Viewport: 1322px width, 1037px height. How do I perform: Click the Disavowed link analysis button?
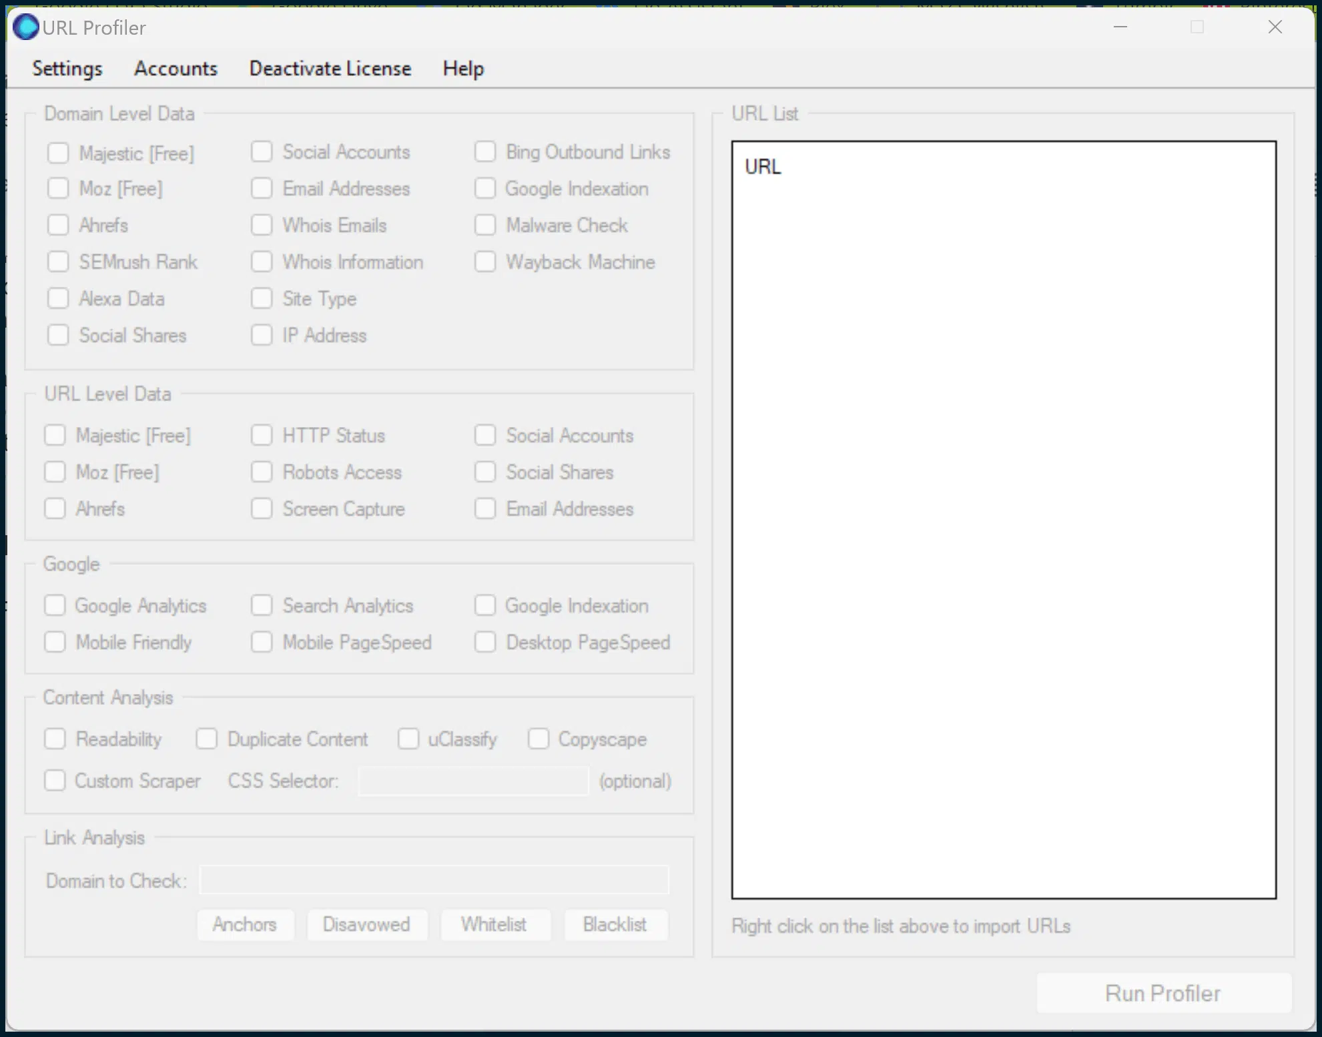point(367,923)
